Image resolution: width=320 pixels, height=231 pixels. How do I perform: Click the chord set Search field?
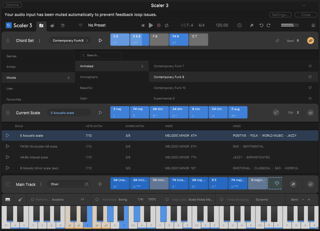pyautogui.click(x=101, y=55)
